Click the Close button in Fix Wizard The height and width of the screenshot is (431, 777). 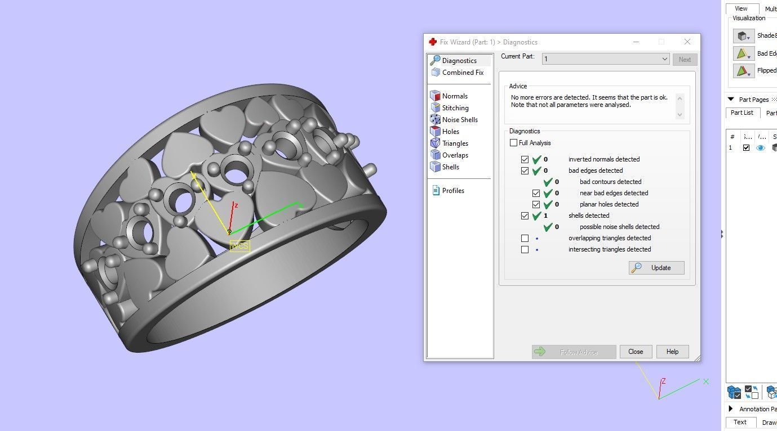tap(636, 352)
